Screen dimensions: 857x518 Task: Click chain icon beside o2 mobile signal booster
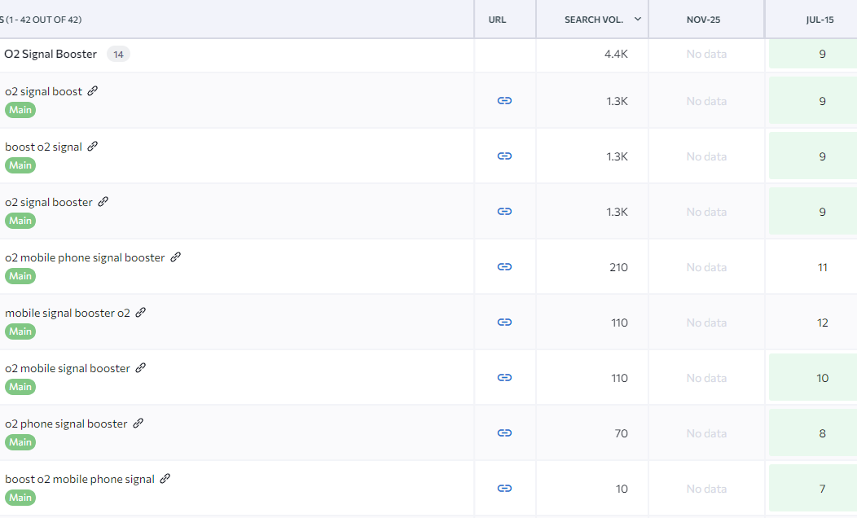coord(141,368)
